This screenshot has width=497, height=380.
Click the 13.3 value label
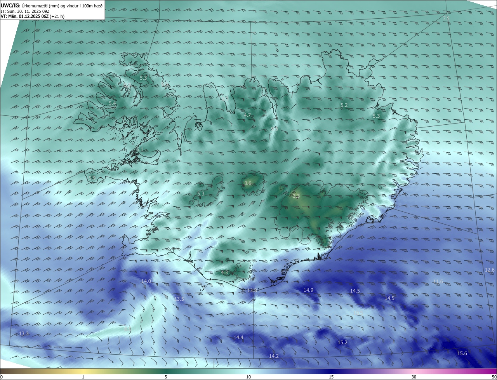coord(24,334)
